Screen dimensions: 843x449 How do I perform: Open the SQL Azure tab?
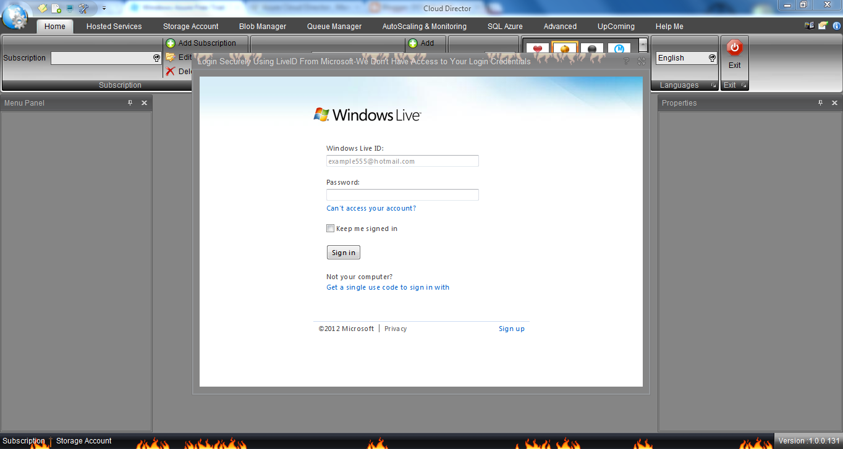pos(505,27)
